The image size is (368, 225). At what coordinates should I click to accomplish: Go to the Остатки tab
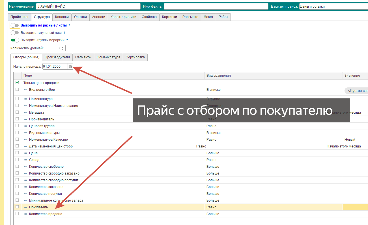coord(81,17)
